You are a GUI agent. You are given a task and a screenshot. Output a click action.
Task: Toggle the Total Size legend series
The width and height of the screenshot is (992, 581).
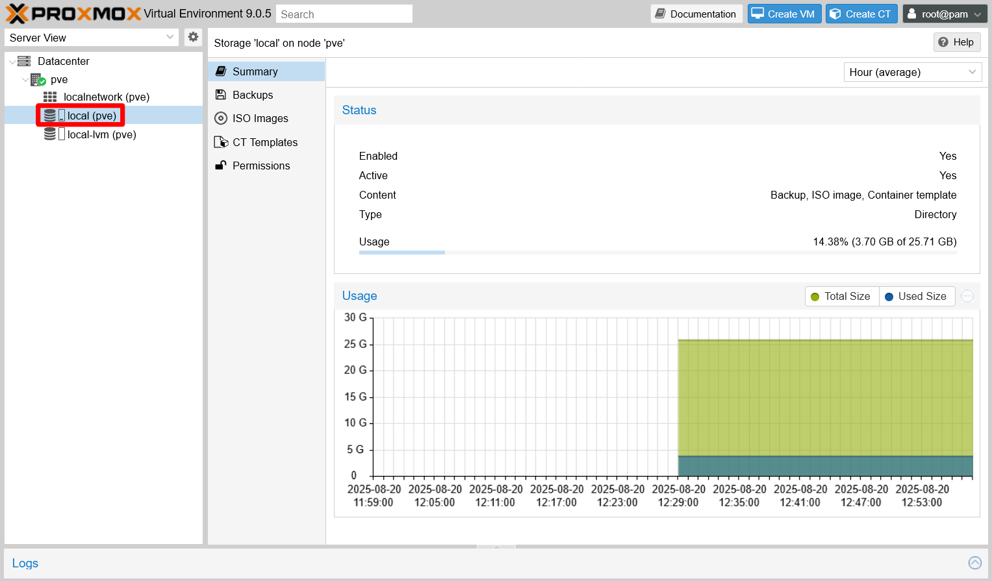tap(841, 296)
